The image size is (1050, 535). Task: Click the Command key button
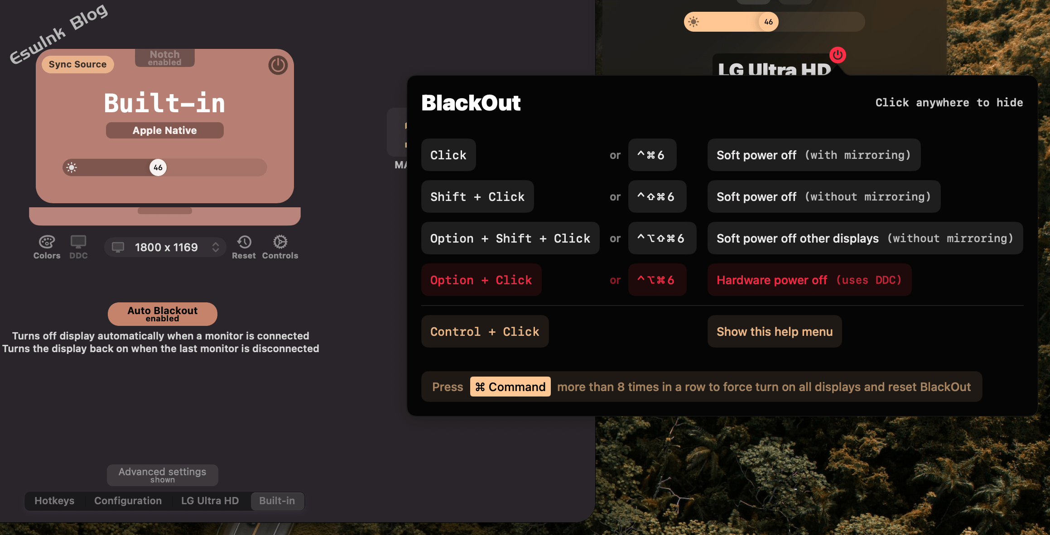click(x=510, y=387)
